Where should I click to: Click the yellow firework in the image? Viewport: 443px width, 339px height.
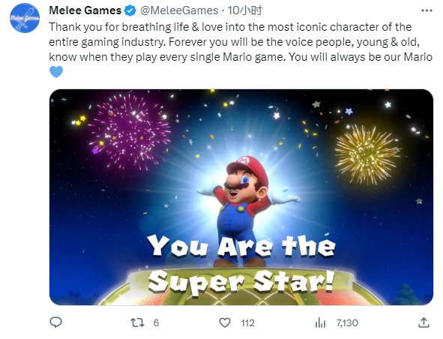[x=367, y=154]
